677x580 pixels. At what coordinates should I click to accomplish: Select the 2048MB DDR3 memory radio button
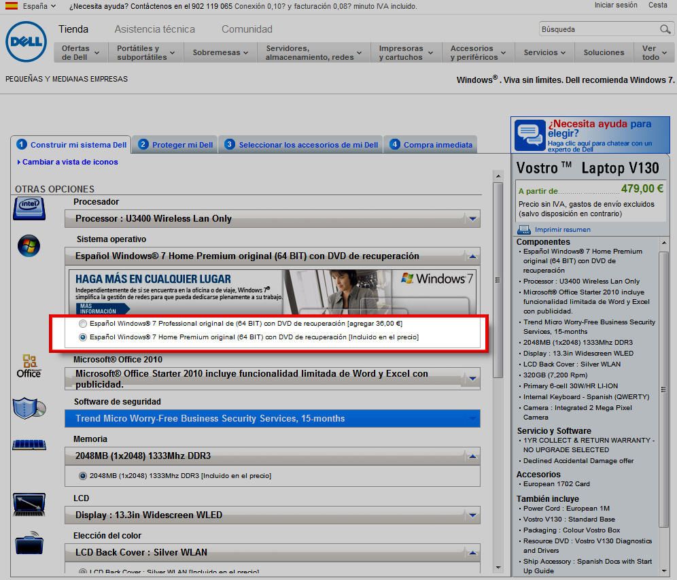pyautogui.click(x=83, y=476)
